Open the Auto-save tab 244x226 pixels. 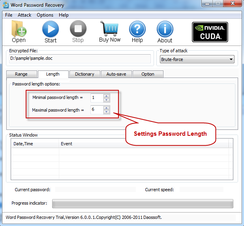pyautogui.click(x=116, y=74)
